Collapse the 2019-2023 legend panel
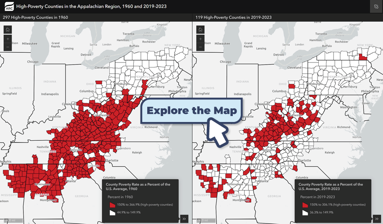 click(x=376, y=218)
